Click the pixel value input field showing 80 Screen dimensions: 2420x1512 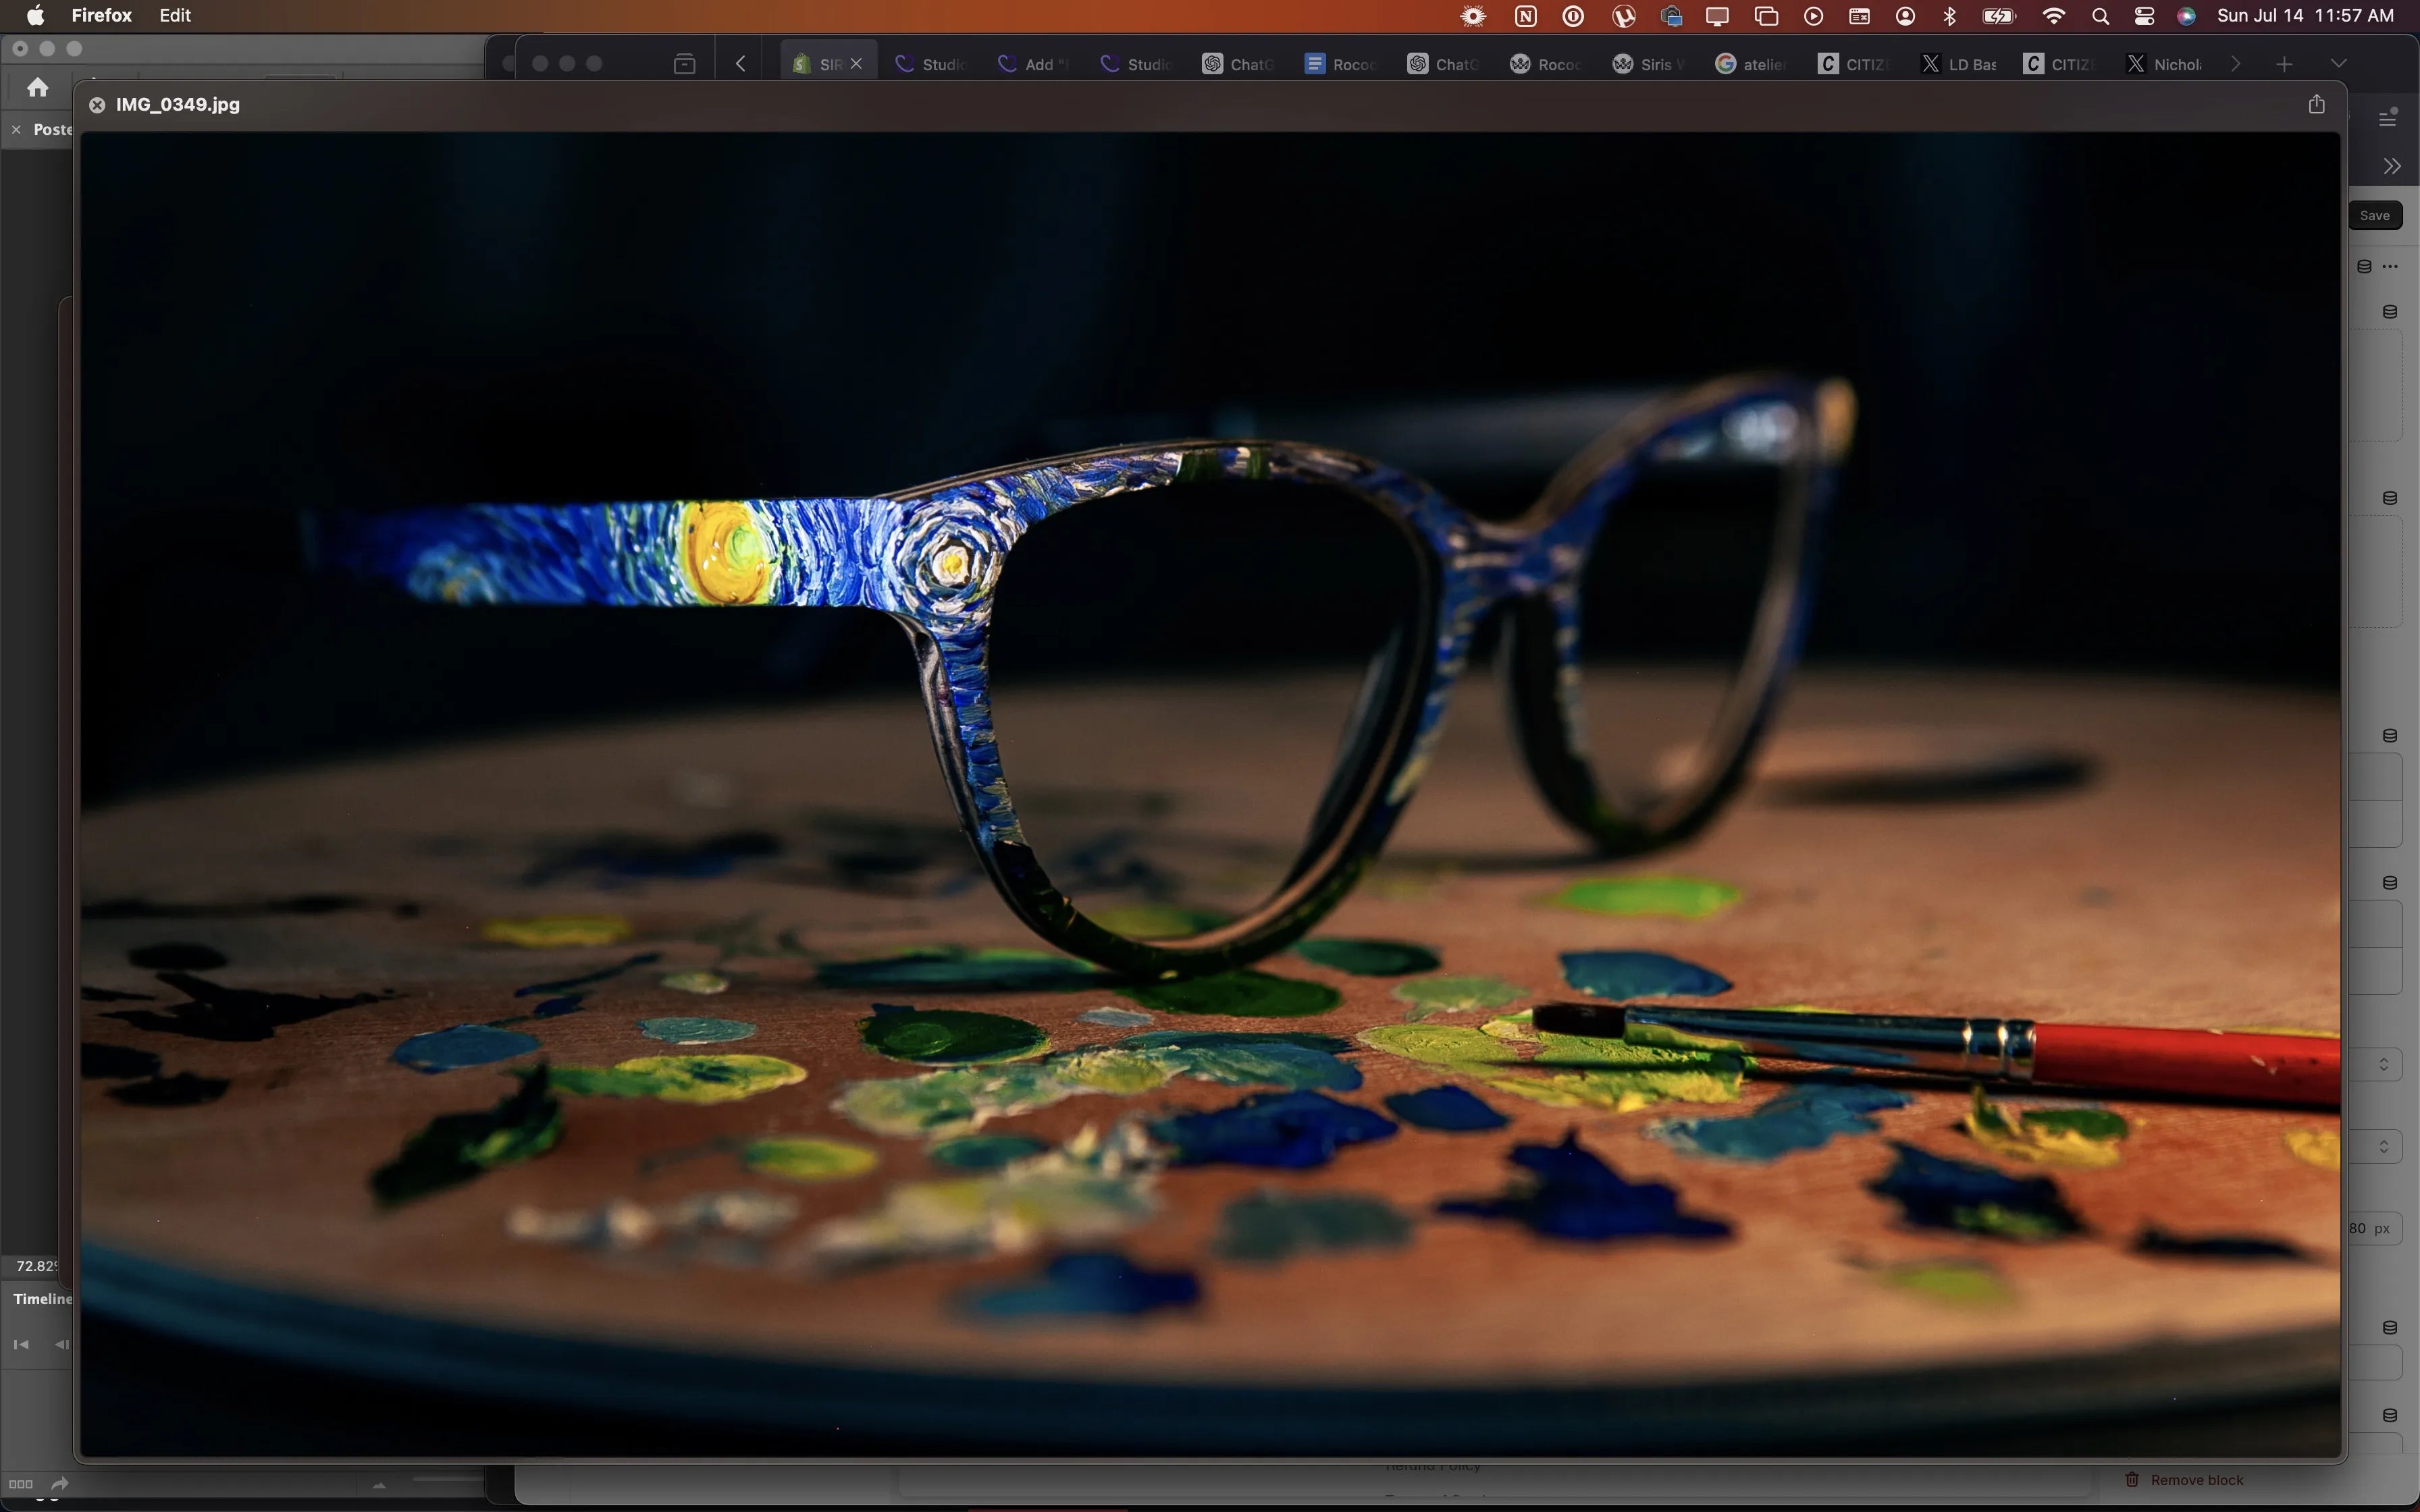point(2376,1228)
